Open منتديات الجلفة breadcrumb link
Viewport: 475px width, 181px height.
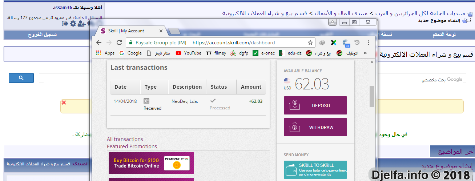[419, 13]
